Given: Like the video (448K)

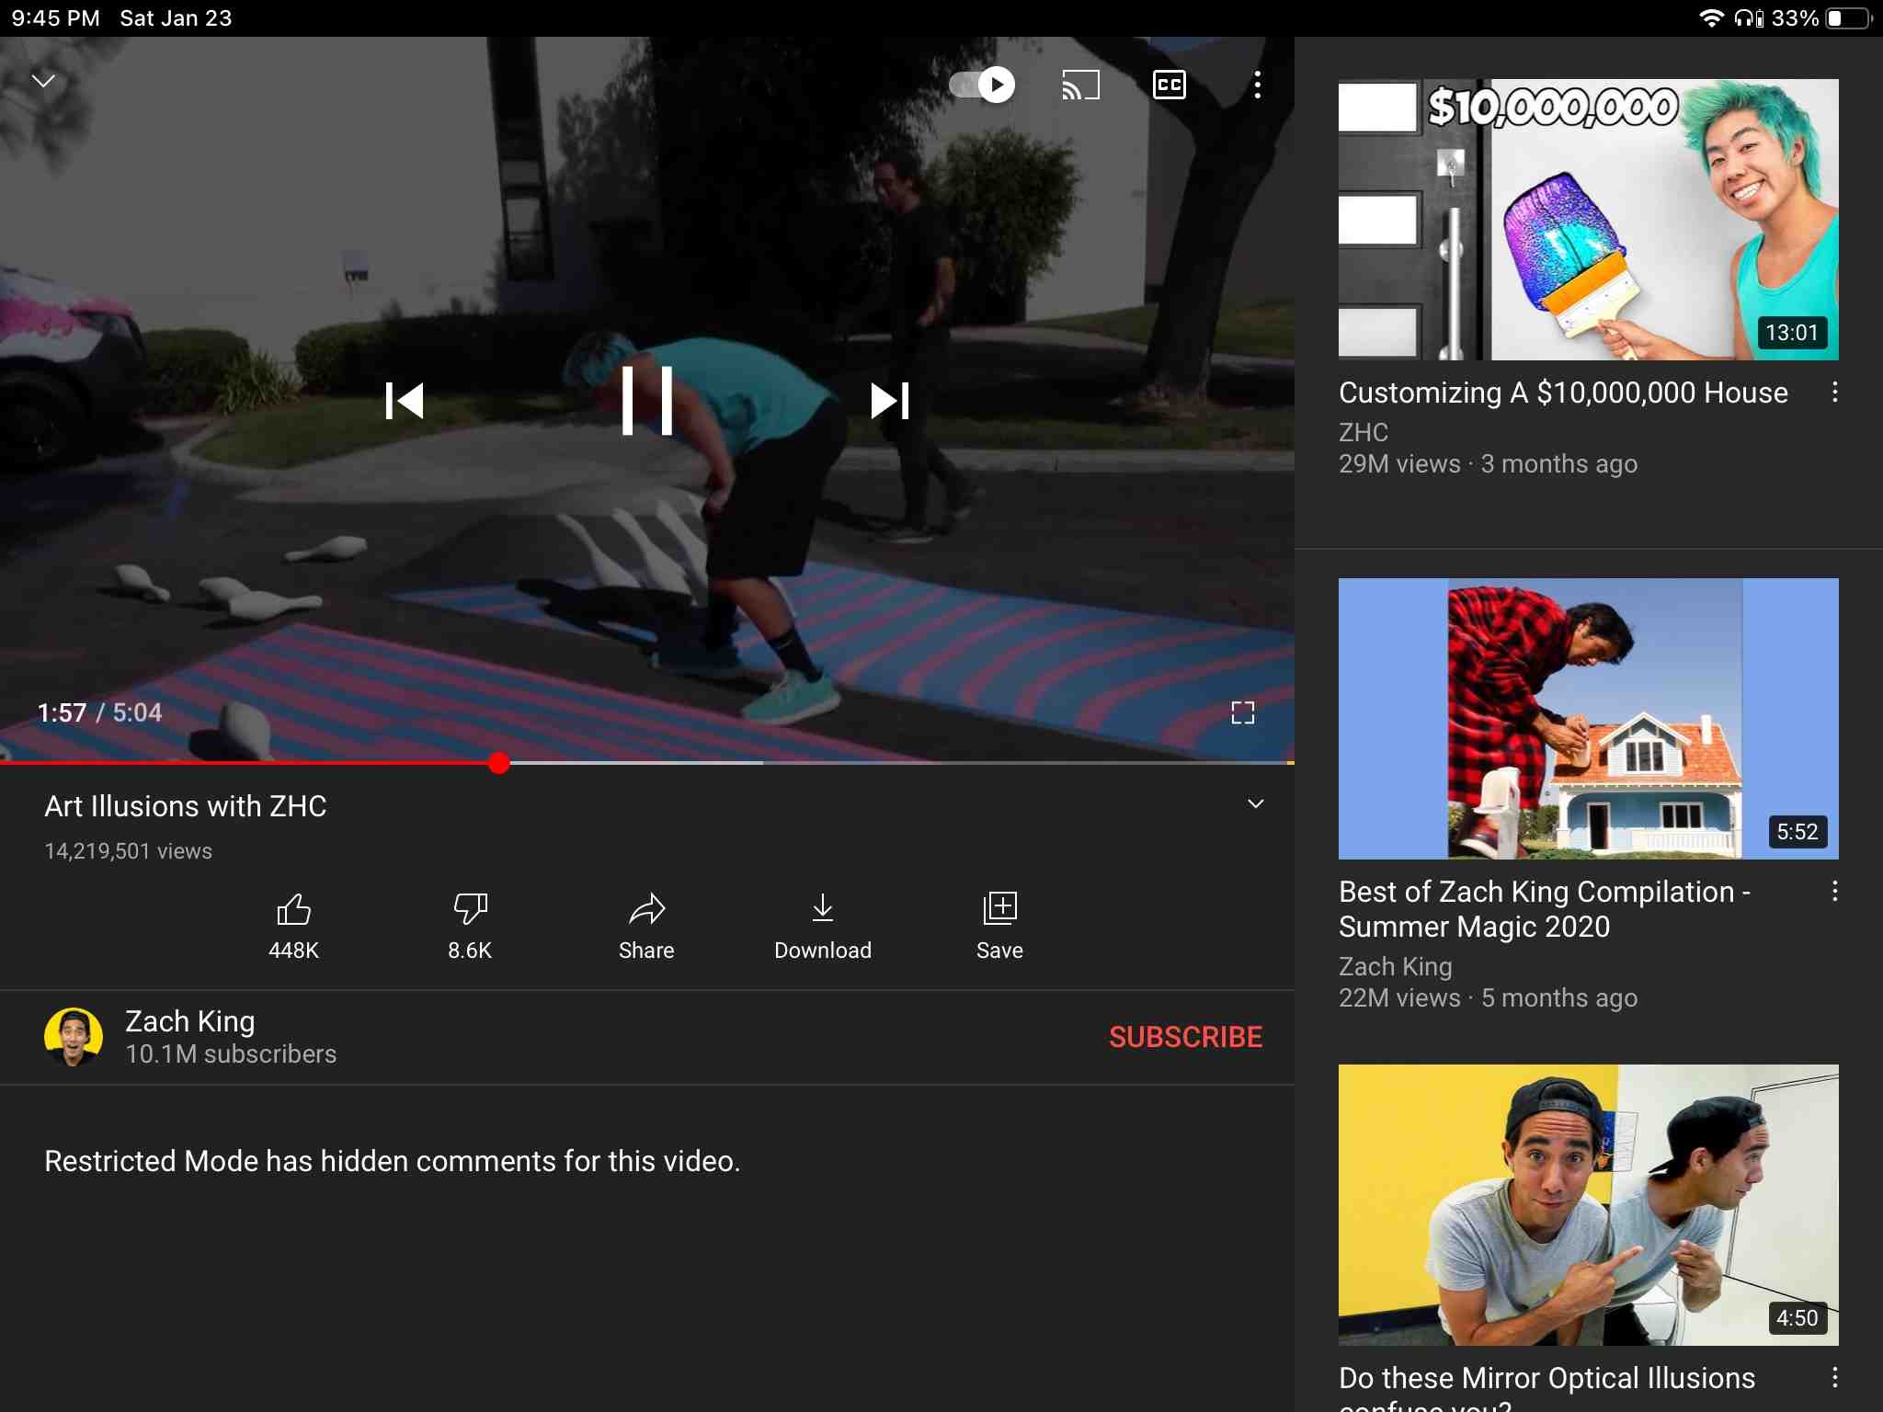Looking at the screenshot, I should click(x=294, y=927).
